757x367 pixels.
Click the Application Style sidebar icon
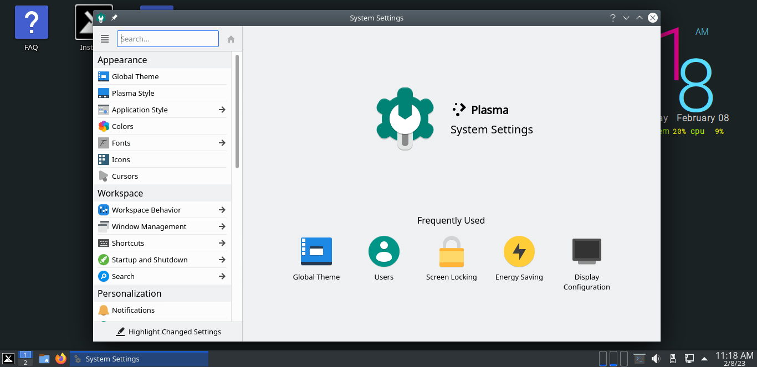click(x=104, y=110)
